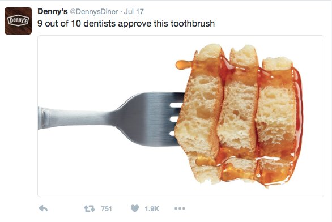Click the word toothbrush in the tweet
The width and height of the screenshot is (332, 222).
[x=193, y=23]
